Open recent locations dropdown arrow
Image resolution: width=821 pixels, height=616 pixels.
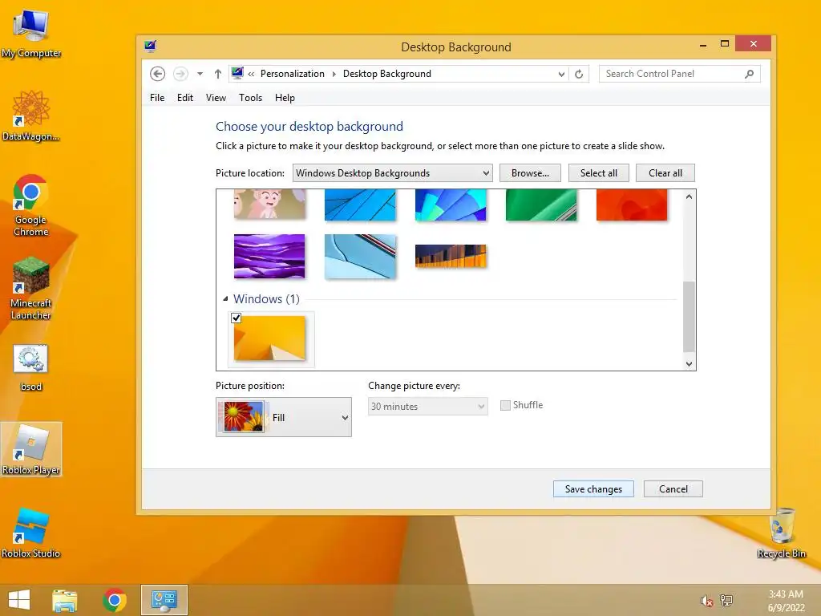[200, 74]
